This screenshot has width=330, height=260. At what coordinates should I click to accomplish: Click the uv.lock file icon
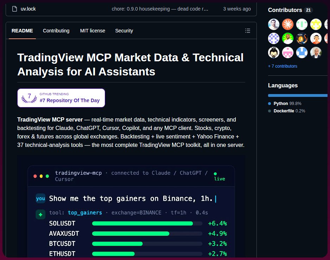14,9
